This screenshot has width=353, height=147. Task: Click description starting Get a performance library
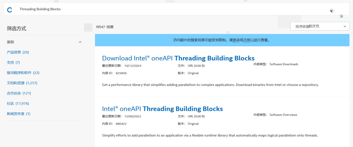pos(210,85)
